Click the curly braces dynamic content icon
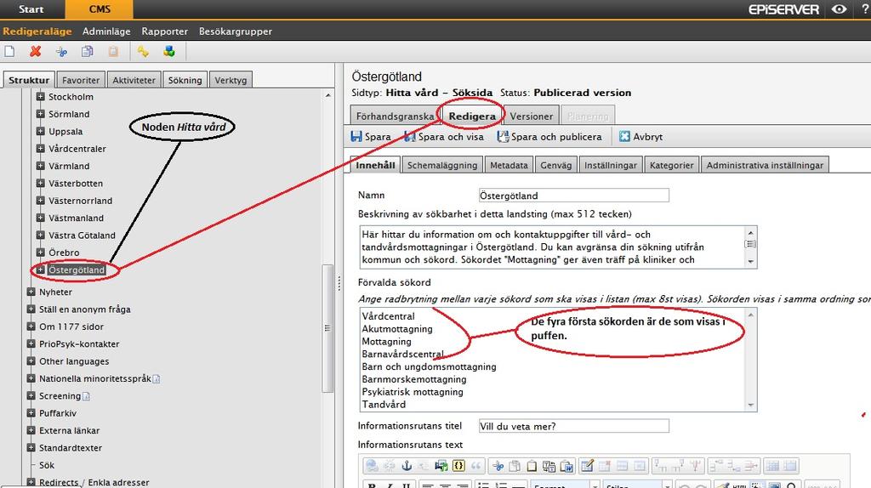 (x=458, y=466)
